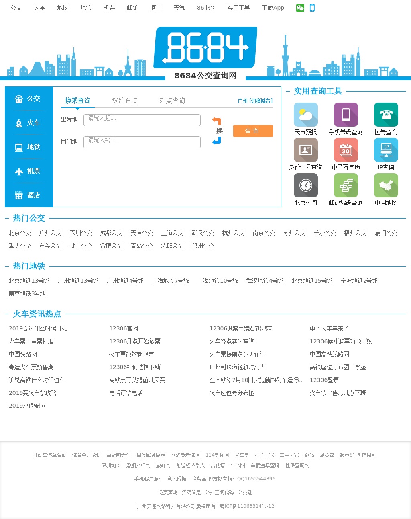Open 地图 in the top navigation
The width and height of the screenshot is (411, 519).
tap(63, 8)
